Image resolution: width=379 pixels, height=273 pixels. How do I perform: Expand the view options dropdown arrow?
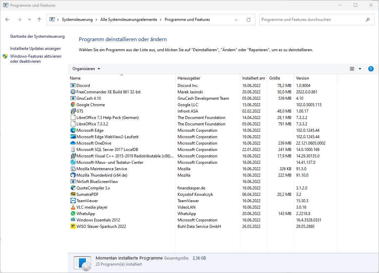pos(360,69)
